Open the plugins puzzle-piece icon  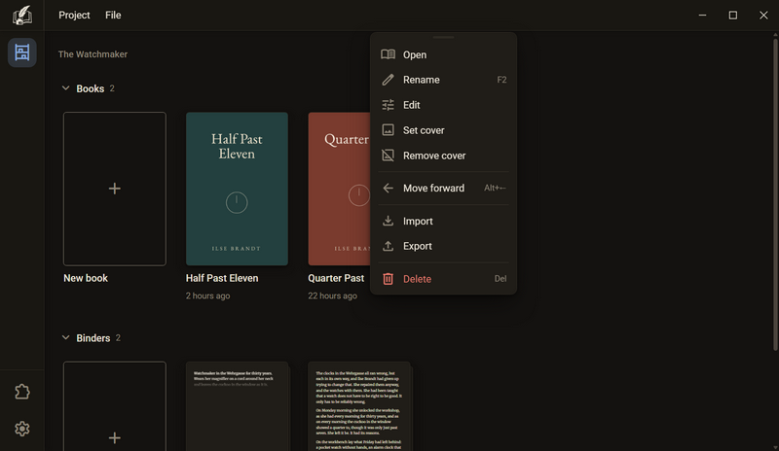[21, 392]
